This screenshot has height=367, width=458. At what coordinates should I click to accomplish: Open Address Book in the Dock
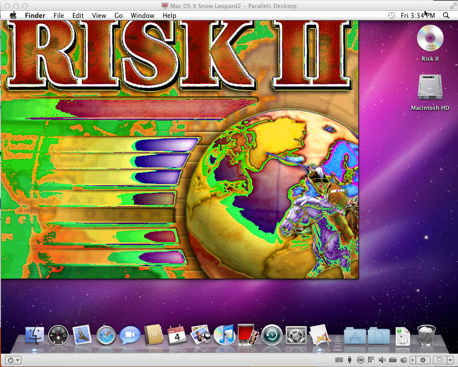(153, 335)
